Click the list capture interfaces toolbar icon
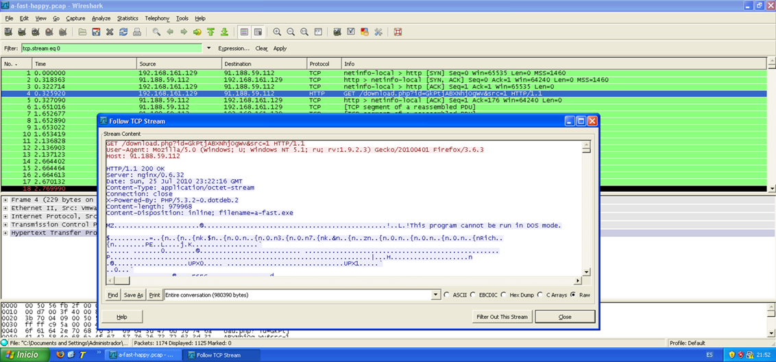Image resolution: width=776 pixels, height=362 pixels. (x=8, y=31)
